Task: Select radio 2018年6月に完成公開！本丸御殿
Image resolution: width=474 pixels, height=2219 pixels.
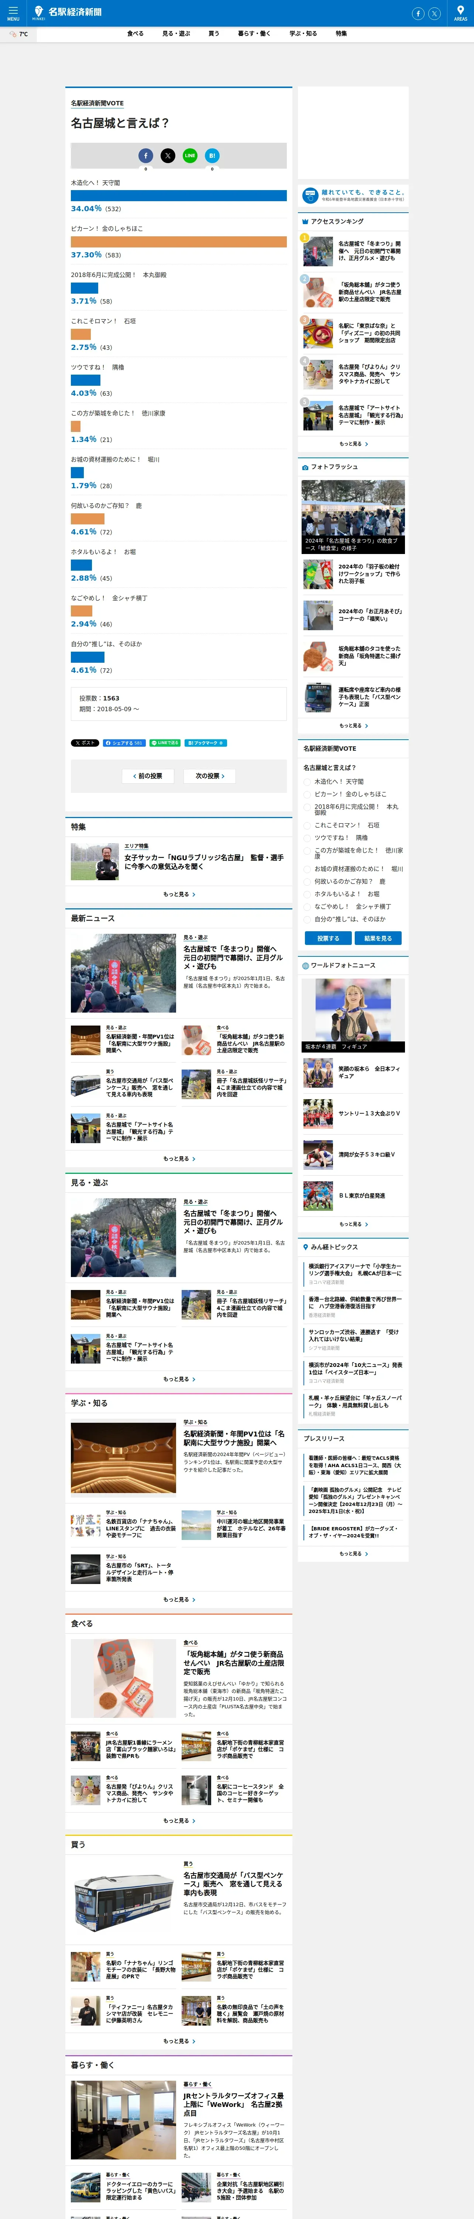Action: coord(307,807)
